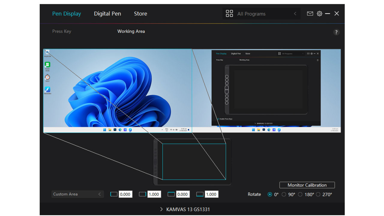Screen dimensions: 384x216
Task: Open the settings gear icon
Action: [x=319, y=13]
